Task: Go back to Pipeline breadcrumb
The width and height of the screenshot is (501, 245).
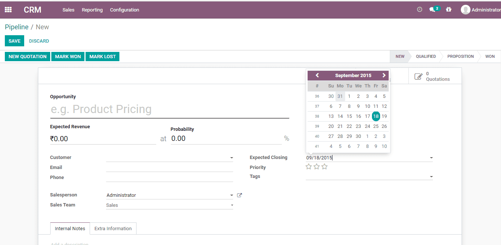Action: [17, 27]
